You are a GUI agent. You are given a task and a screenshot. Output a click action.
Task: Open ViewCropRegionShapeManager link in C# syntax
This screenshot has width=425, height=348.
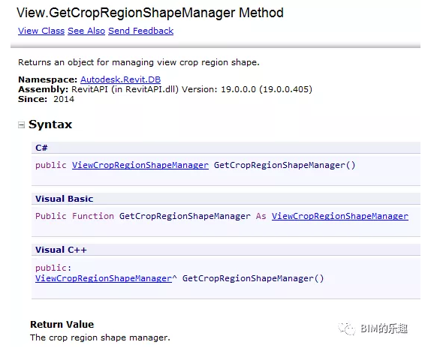point(140,165)
